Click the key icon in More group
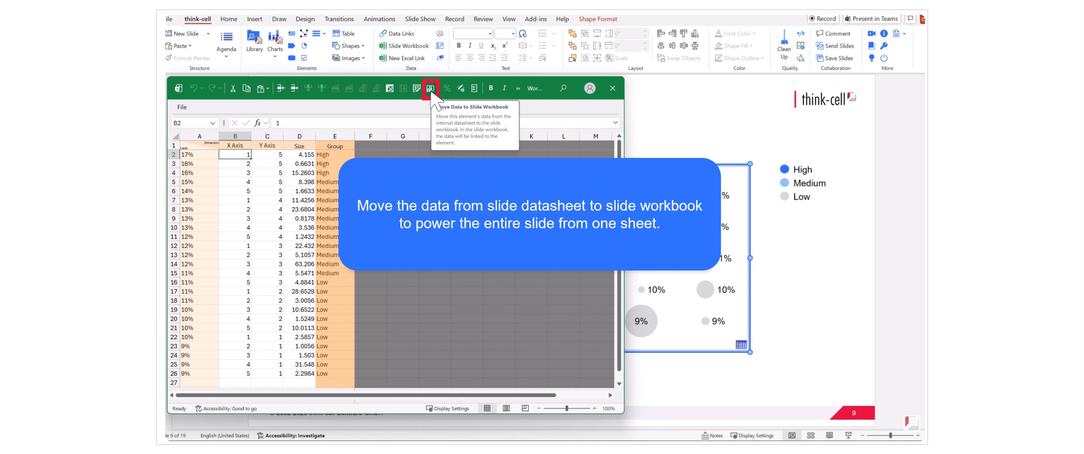This screenshot has width=1084, height=454. tap(884, 45)
